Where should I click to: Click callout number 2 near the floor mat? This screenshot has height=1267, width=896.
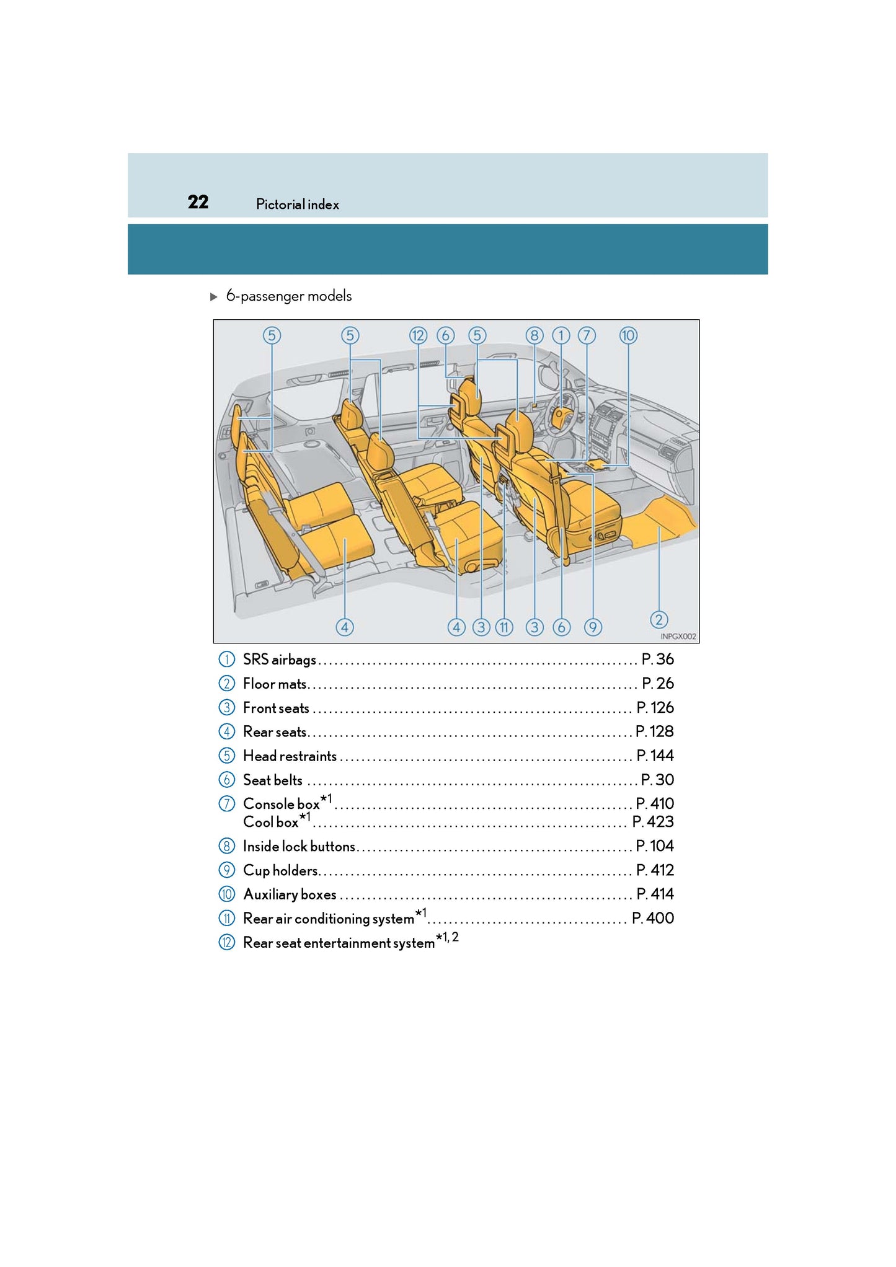[x=659, y=619]
